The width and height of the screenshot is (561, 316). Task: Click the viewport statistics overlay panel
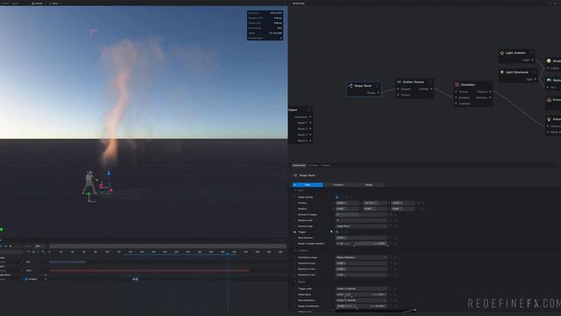[x=265, y=25]
